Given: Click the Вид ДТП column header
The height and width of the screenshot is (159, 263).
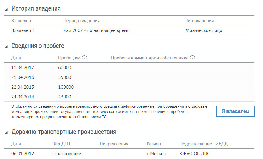Looking at the screenshot, I should click(x=61, y=144).
